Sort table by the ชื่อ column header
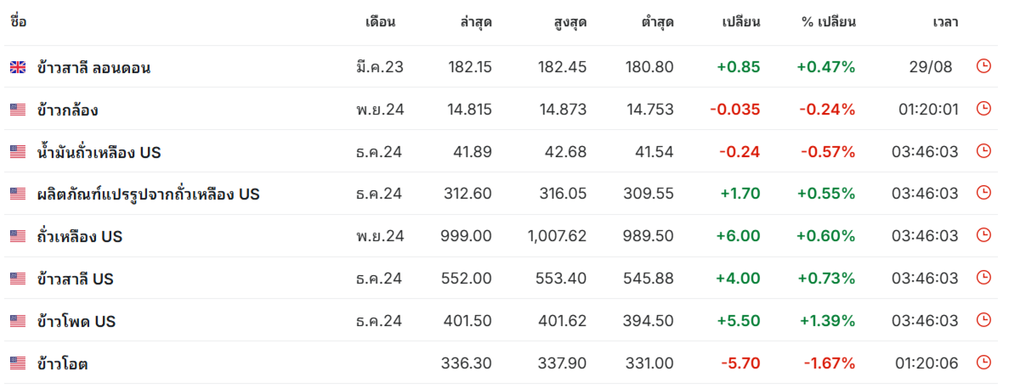The height and width of the screenshot is (388, 1009). (x=18, y=22)
